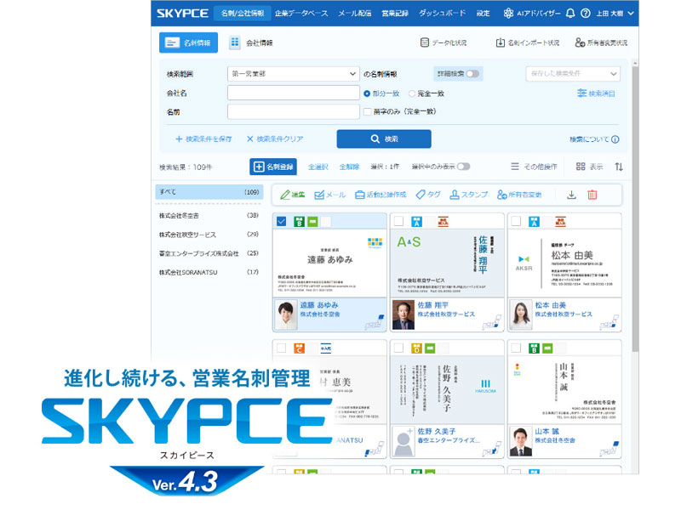Click the 編集 pencil icon in toolbar
681x510 pixels.
285,195
